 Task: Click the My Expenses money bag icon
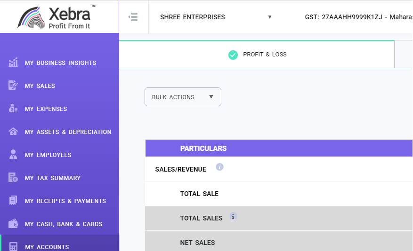point(13,109)
